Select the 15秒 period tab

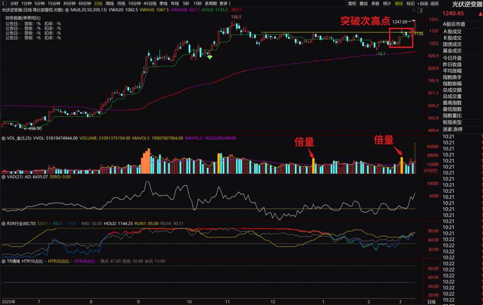click(198, 4)
